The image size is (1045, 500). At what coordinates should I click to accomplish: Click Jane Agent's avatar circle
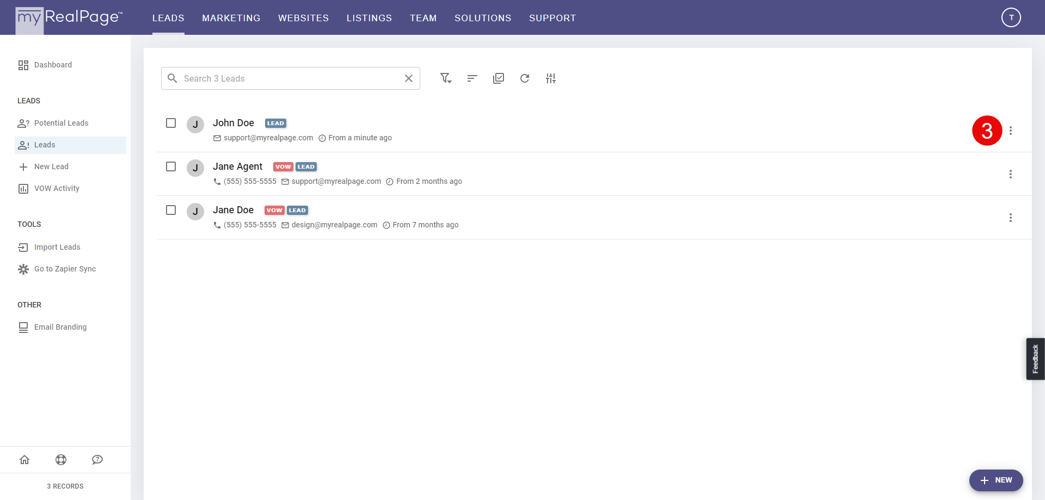click(195, 168)
